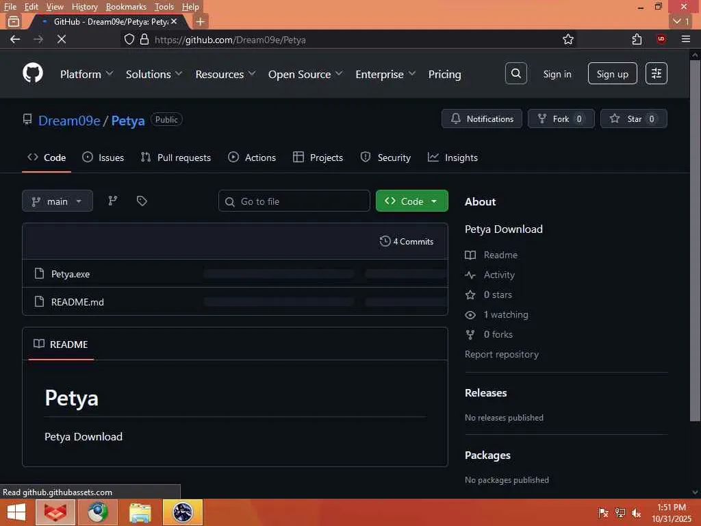Open the Petya.exe file name
Viewport: 701px width, 526px height.
tap(71, 274)
